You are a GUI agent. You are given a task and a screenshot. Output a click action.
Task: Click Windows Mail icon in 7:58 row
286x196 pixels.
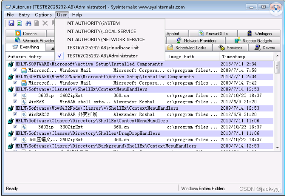tap(24, 71)
